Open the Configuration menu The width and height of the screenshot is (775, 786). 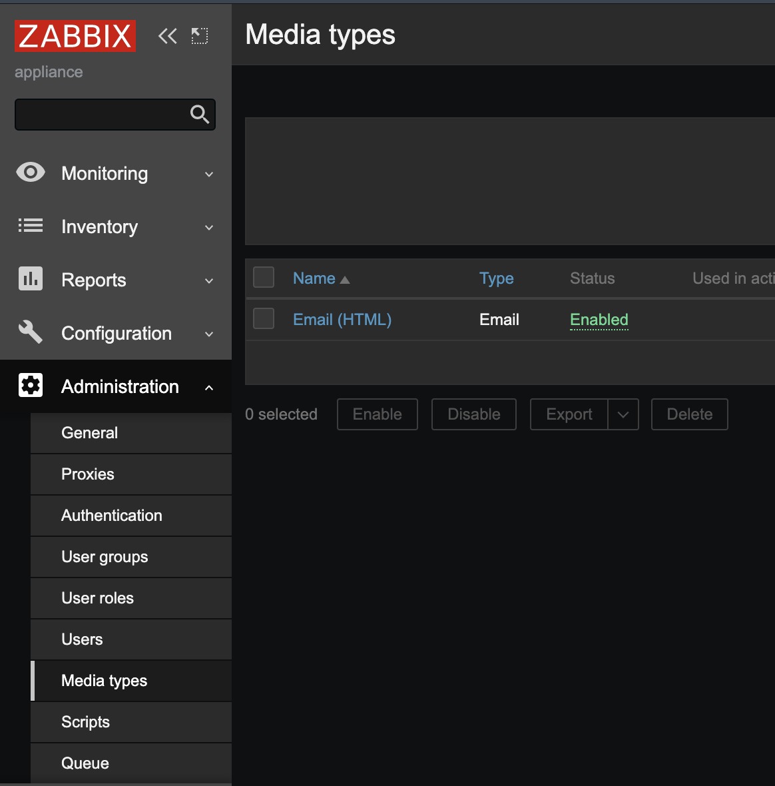coord(116,333)
